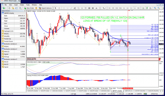Image resolution: width=165 pixels, height=96 pixels.
Task: Select the Triangle drawing tool
Action: (x=96, y=8)
